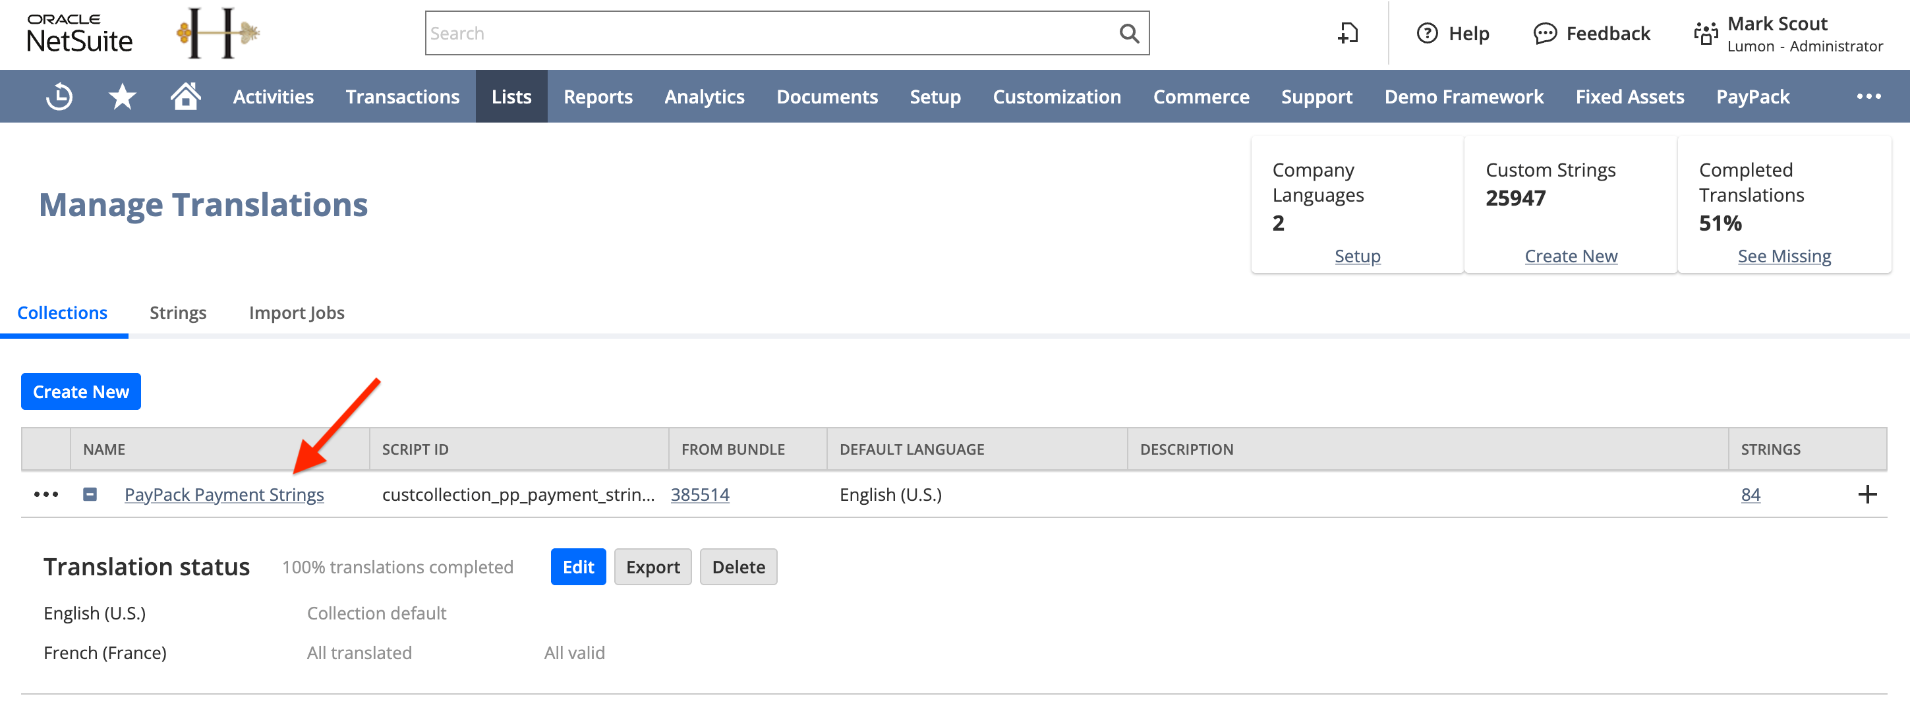Open recent records via the clock icon
This screenshot has width=1910, height=717.
(x=59, y=96)
